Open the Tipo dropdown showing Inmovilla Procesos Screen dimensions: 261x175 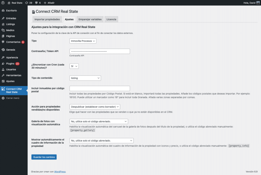pos(83,41)
